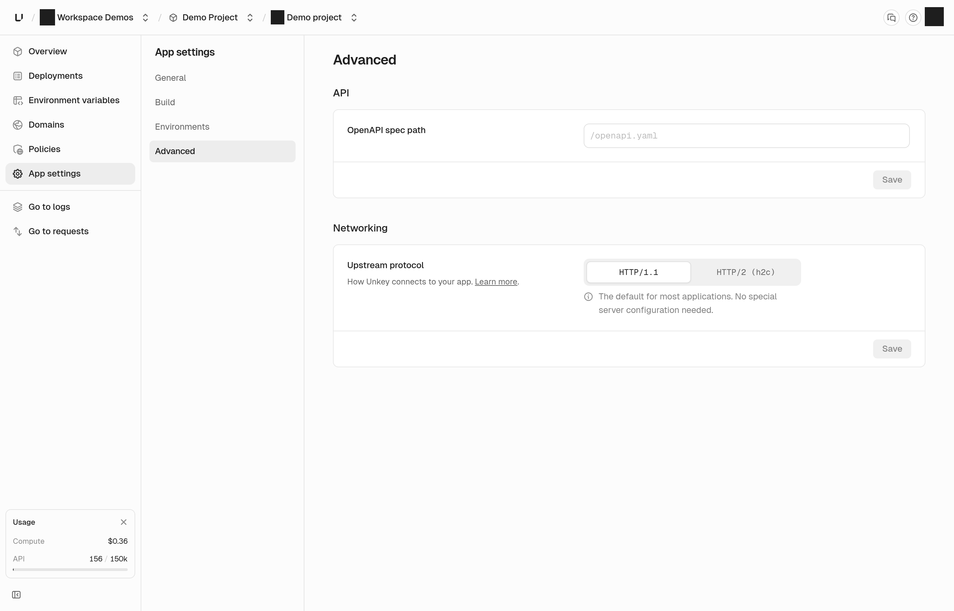Open the Build settings tab
Viewport: 954px width, 611px height.
[x=222, y=103]
